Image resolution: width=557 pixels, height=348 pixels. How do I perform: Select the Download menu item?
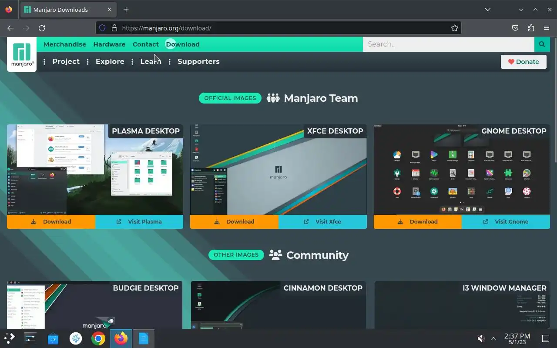pyautogui.click(x=183, y=44)
